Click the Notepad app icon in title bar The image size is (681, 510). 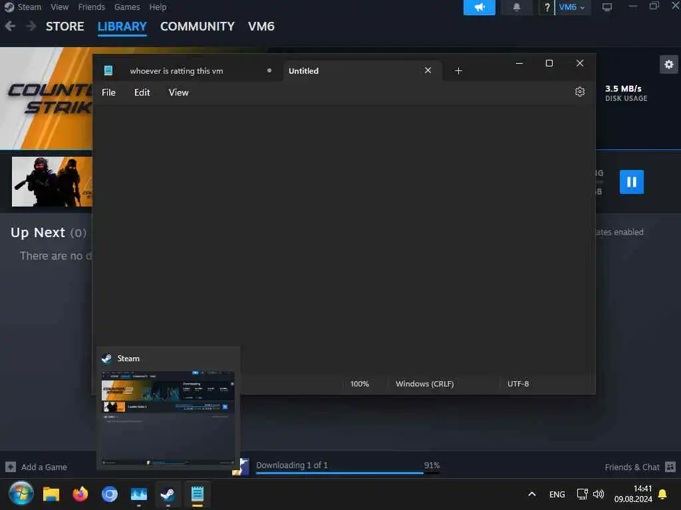(108, 70)
